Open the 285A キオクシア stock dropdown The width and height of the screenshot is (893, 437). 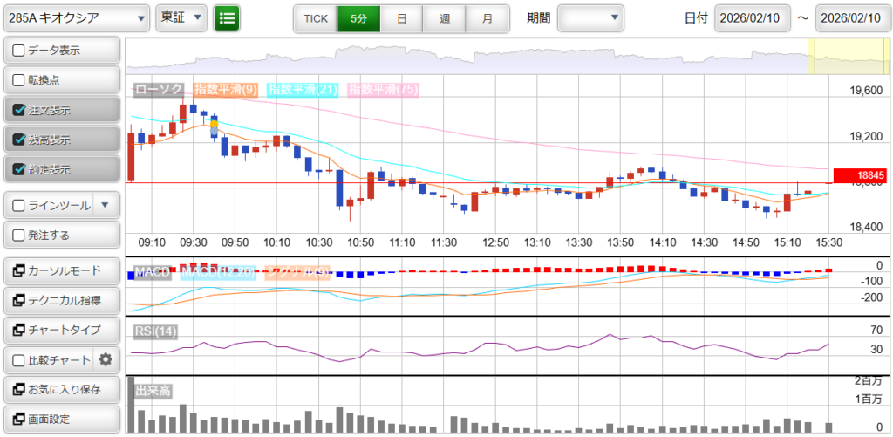tap(75, 17)
